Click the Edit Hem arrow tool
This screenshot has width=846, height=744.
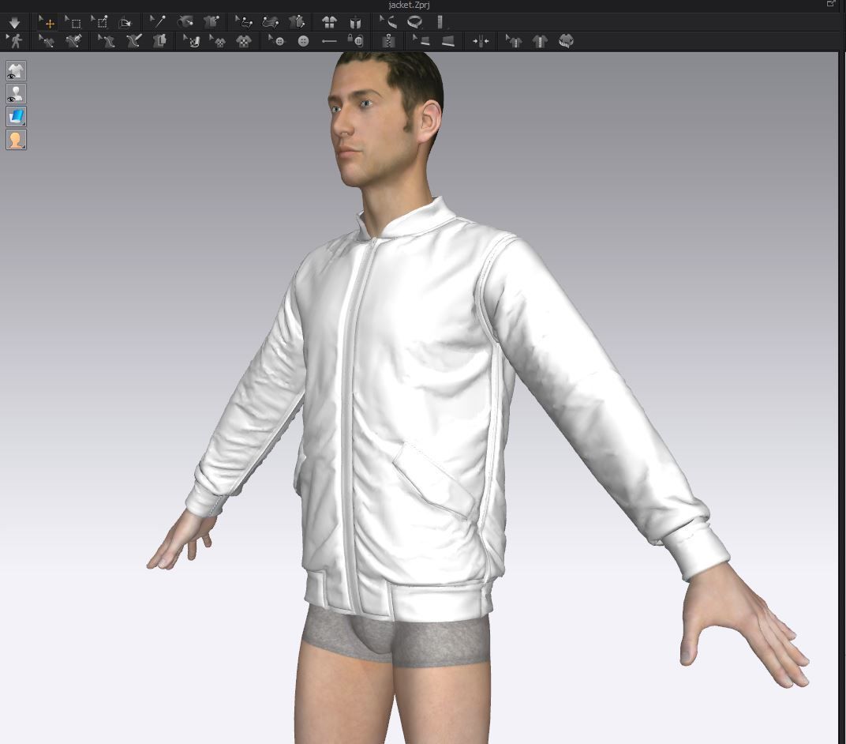pyautogui.click(x=421, y=41)
